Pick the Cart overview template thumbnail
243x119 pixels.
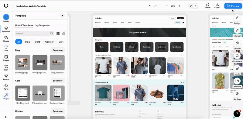point(57,93)
